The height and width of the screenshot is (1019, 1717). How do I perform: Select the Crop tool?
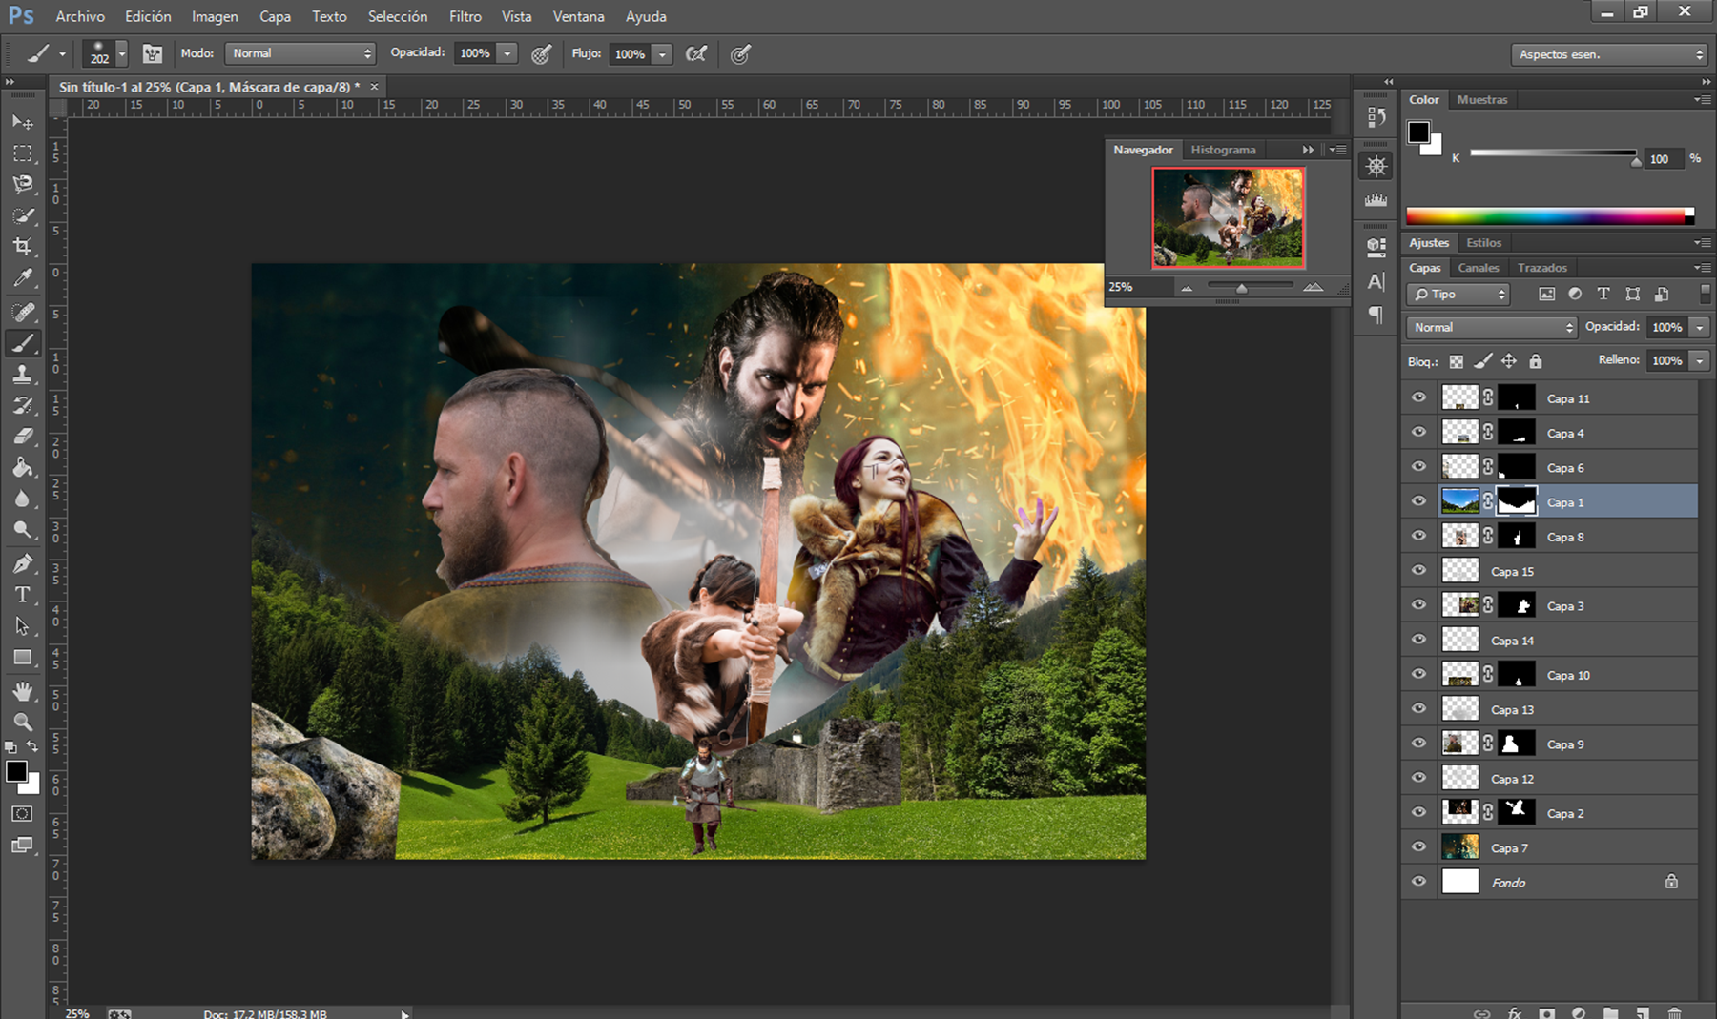point(23,247)
